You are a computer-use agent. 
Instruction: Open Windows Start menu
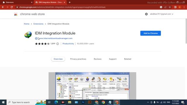tap(3, 102)
